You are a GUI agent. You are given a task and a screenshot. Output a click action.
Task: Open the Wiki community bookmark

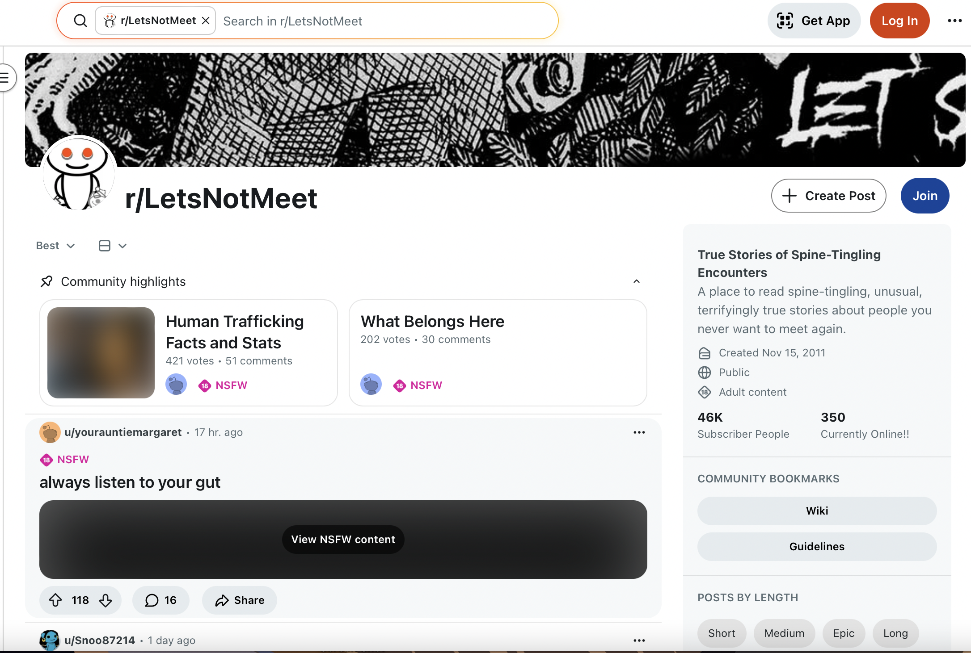click(x=817, y=511)
